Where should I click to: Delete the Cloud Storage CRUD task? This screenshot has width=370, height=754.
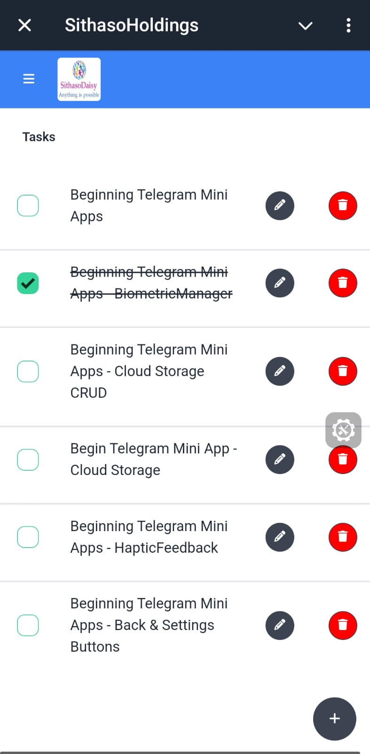coord(343,371)
